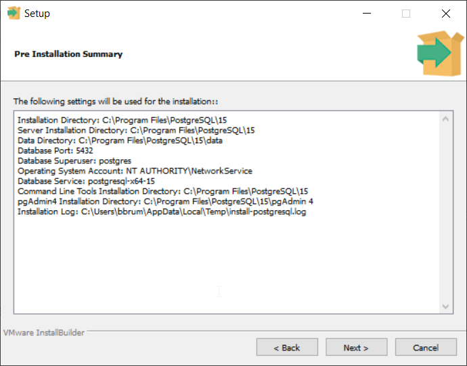Click the Pre Installation Summary heading
The height and width of the screenshot is (366, 467).
click(x=68, y=54)
